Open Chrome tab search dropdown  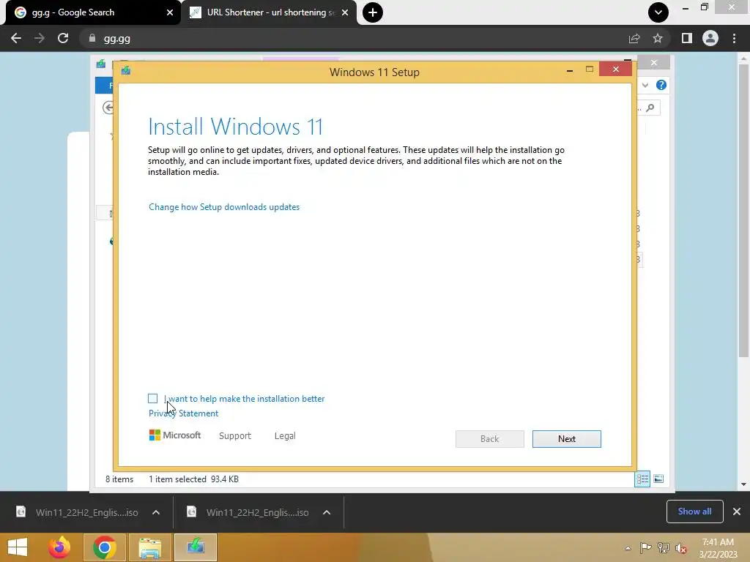click(x=658, y=12)
